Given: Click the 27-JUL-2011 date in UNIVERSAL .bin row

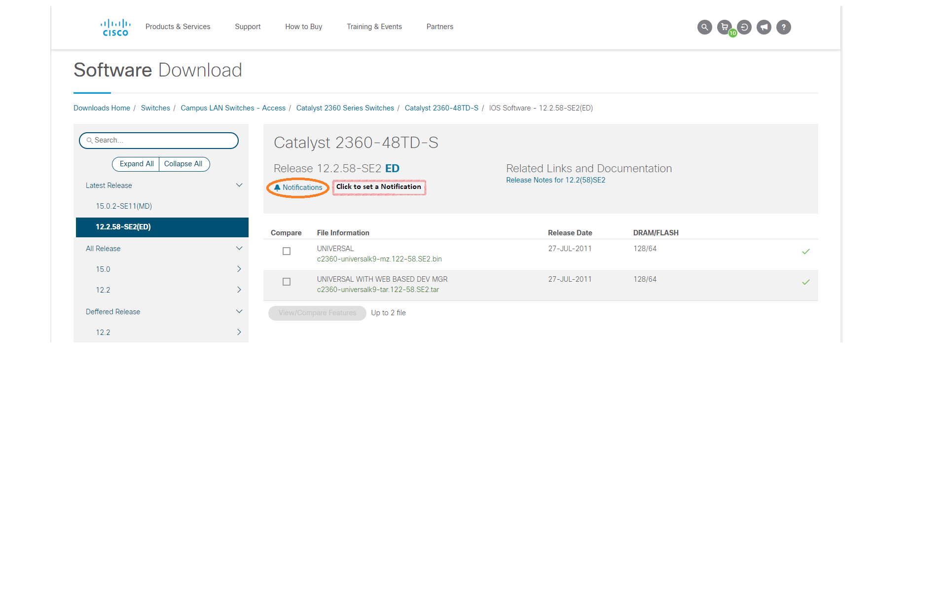Looking at the screenshot, I should pyautogui.click(x=570, y=249).
